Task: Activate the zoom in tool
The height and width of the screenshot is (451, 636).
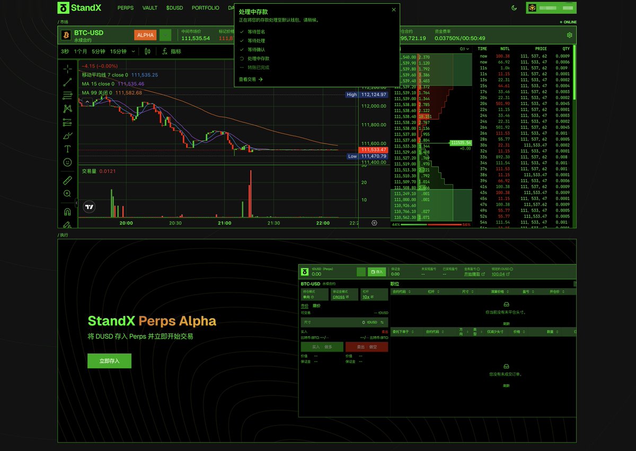Action: tap(67, 193)
